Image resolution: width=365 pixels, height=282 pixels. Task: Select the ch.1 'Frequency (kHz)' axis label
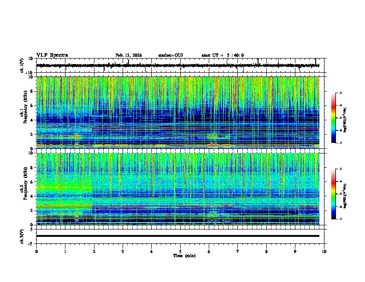point(25,107)
